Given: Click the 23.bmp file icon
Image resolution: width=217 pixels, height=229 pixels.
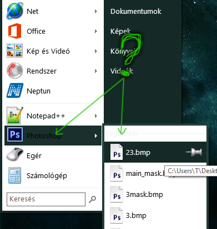Looking at the screenshot, I should pos(117,152).
